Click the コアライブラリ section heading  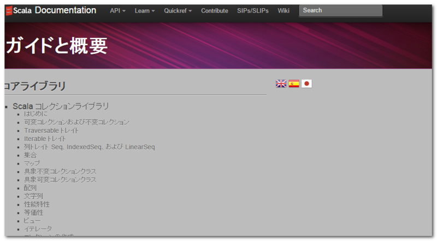(x=35, y=86)
